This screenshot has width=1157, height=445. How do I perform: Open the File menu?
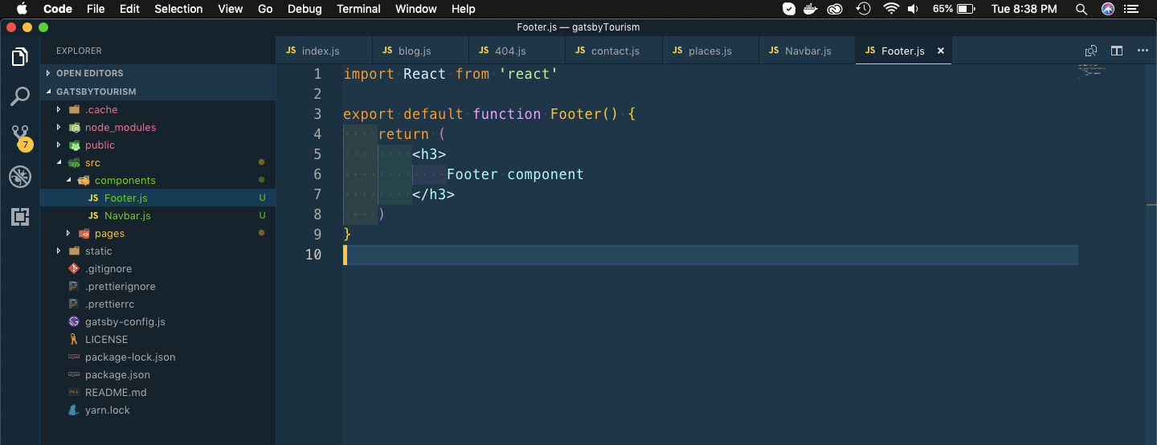tap(96, 9)
